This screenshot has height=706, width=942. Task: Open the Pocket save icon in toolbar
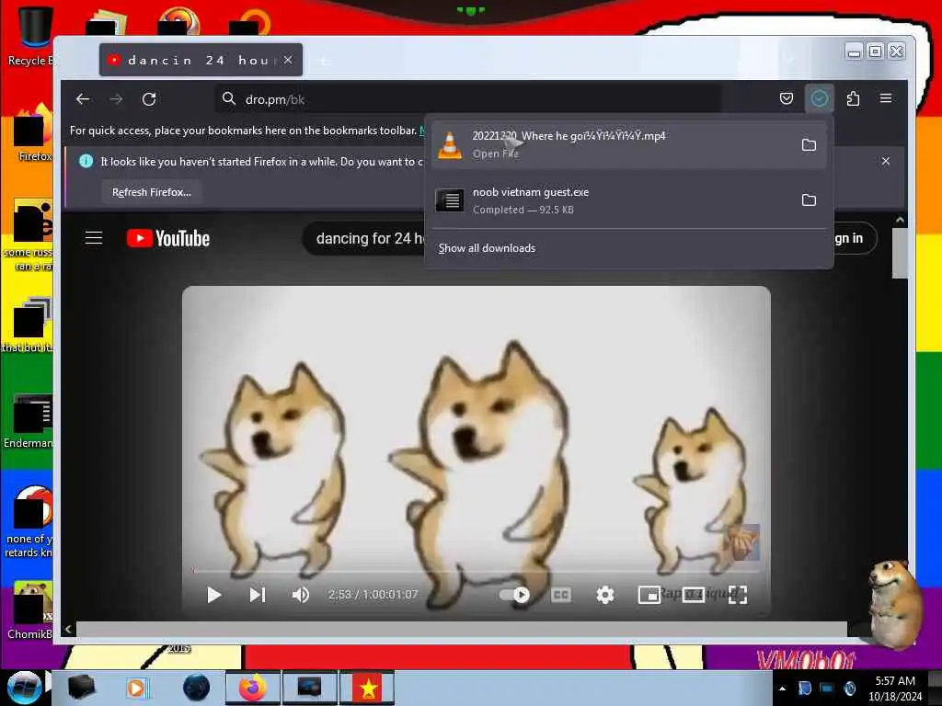[786, 98]
